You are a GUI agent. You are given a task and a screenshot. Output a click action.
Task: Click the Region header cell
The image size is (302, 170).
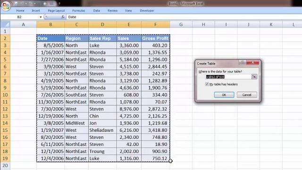coord(76,38)
